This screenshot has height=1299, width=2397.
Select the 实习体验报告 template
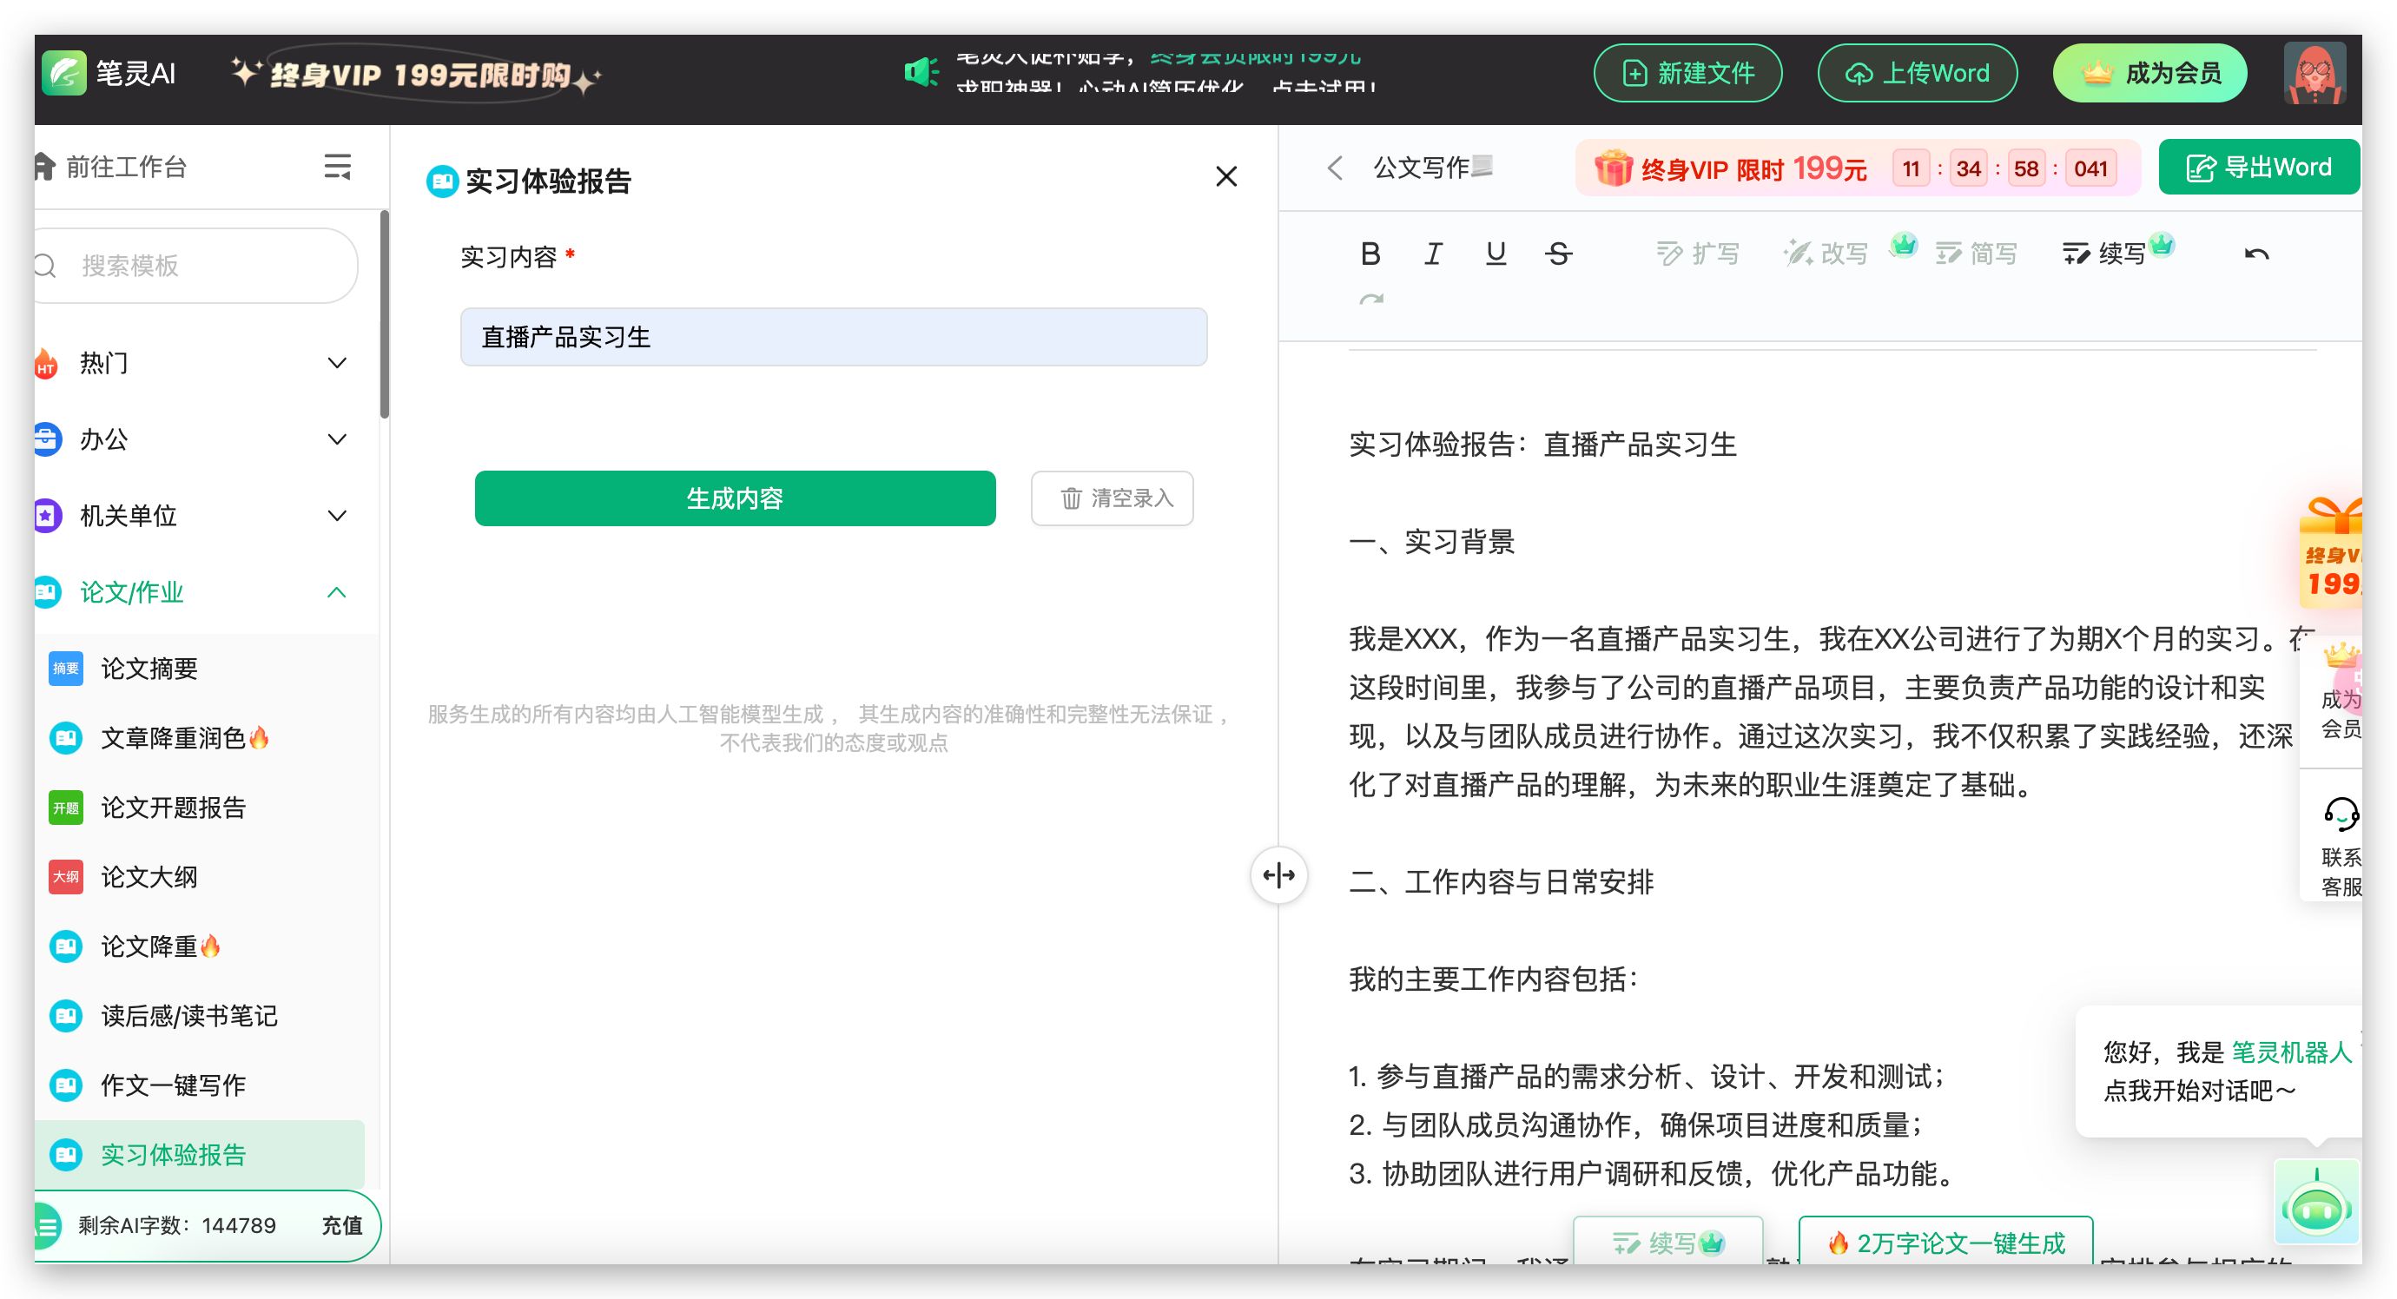(199, 1154)
